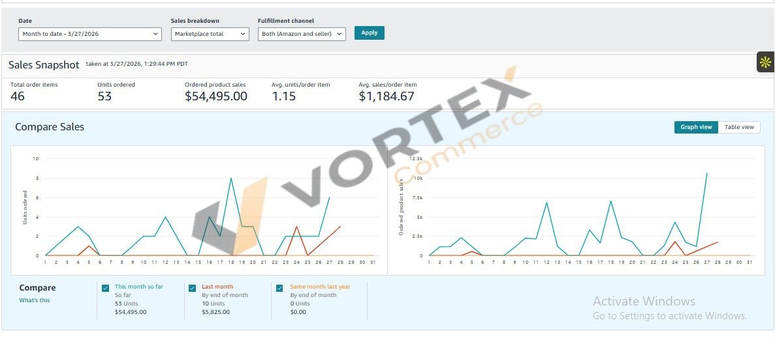Image resolution: width=775 pixels, height=342 pixels.
Task: Uncheck This month so far checkbox
Action: coord(105,289)
